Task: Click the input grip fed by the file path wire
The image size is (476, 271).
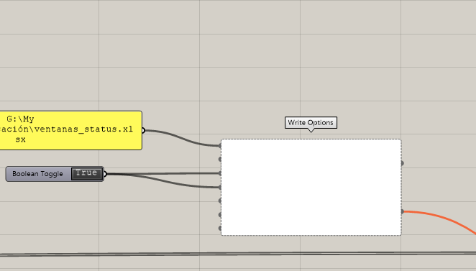Action: point(220,146)
